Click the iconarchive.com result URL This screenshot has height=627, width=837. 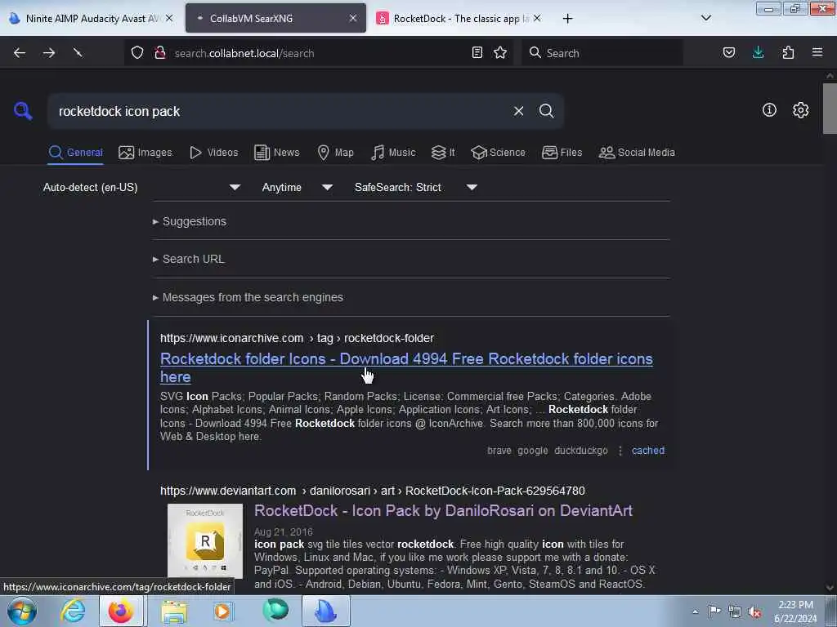[x=297, y=339]
